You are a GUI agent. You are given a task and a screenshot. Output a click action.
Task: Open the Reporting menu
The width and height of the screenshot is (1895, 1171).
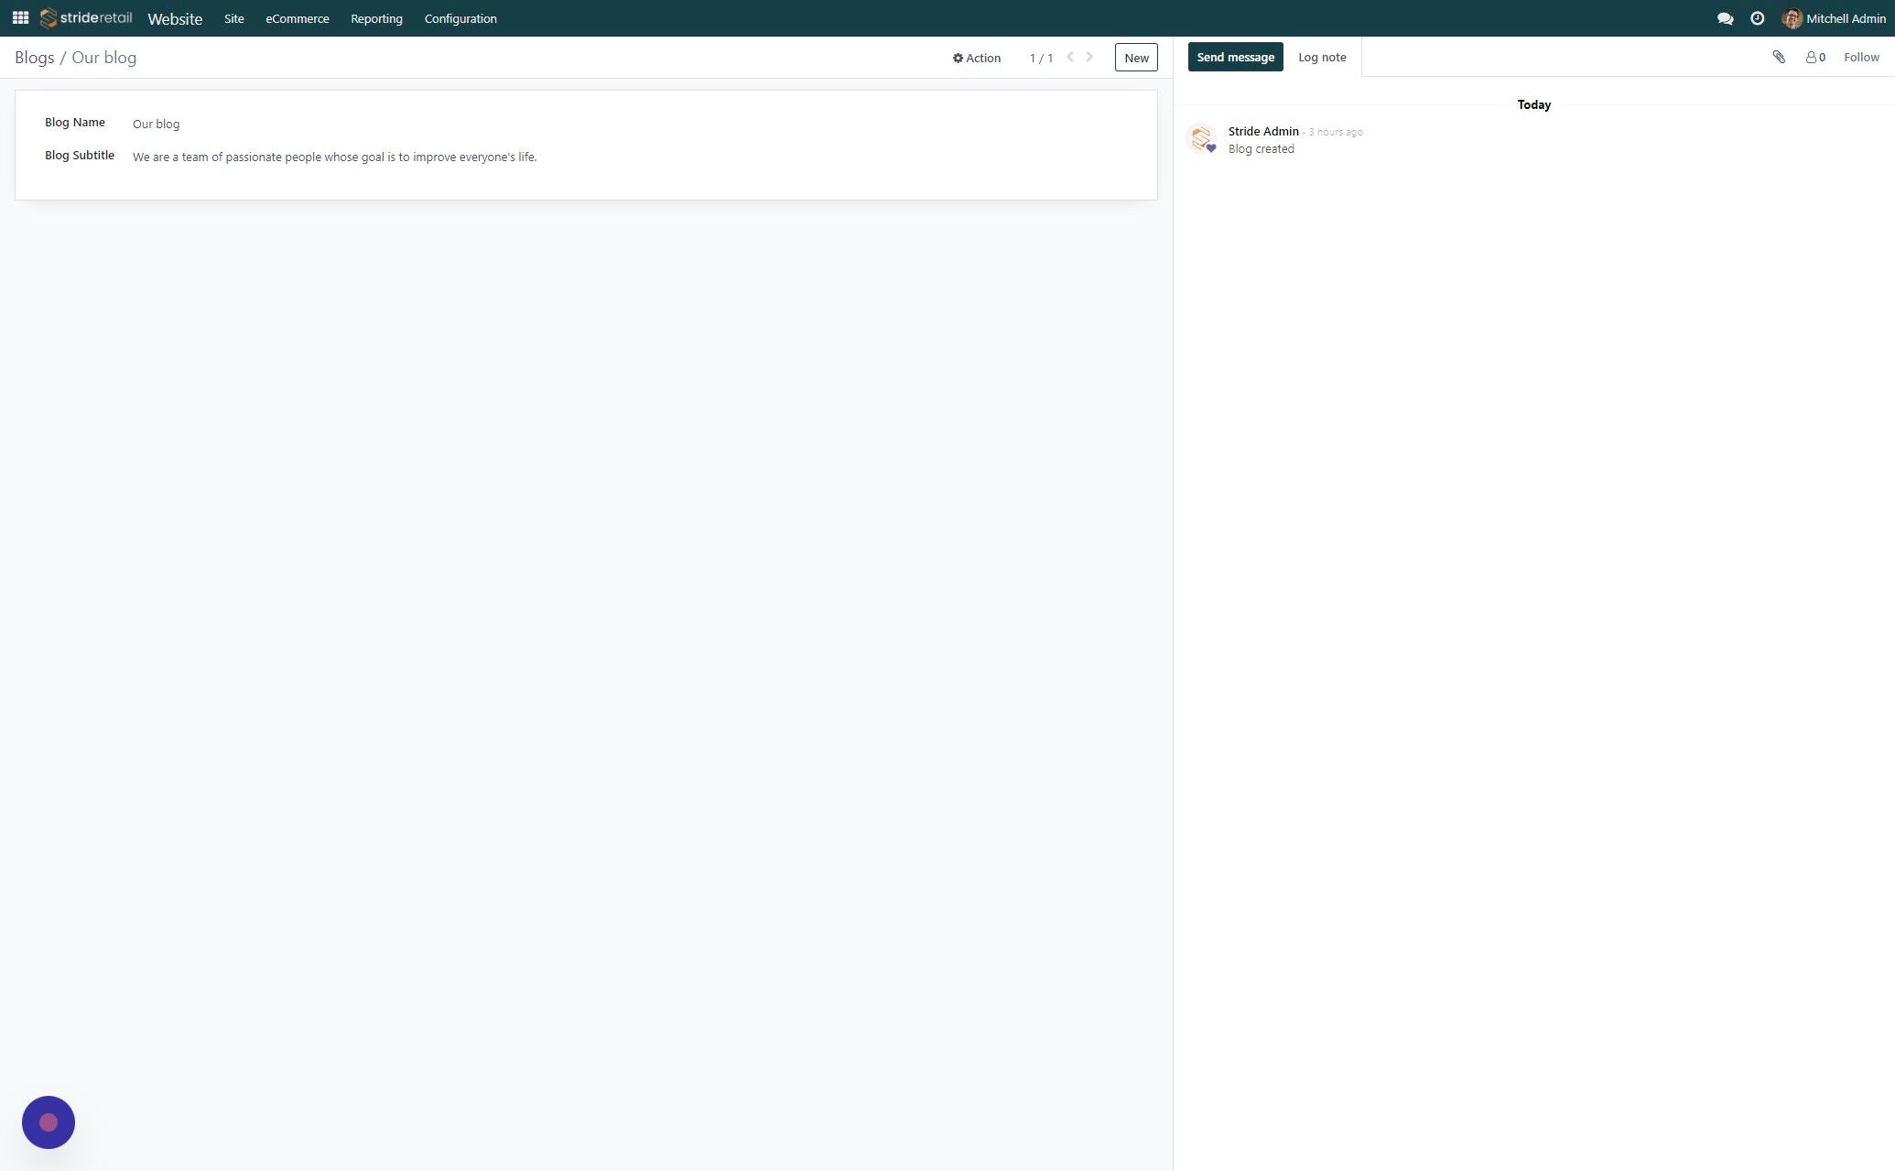(376, 18)
